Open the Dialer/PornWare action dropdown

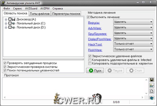coord(133,38)
